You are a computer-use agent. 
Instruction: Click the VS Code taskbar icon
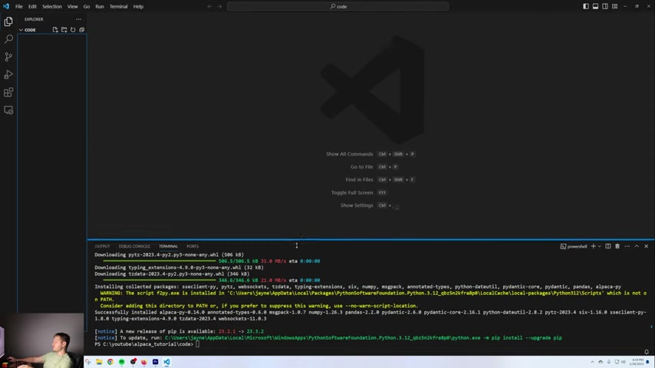pos(166,362)
